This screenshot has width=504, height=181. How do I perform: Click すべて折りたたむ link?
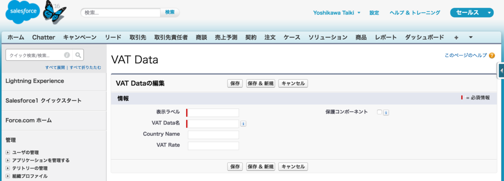point(86,68)
